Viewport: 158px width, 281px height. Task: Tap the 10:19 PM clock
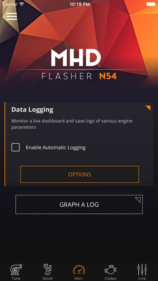click(x=80, y=4)
